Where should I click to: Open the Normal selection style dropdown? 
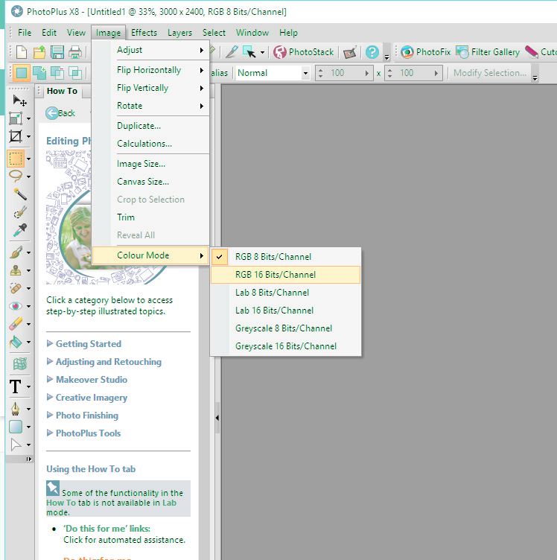273,73
